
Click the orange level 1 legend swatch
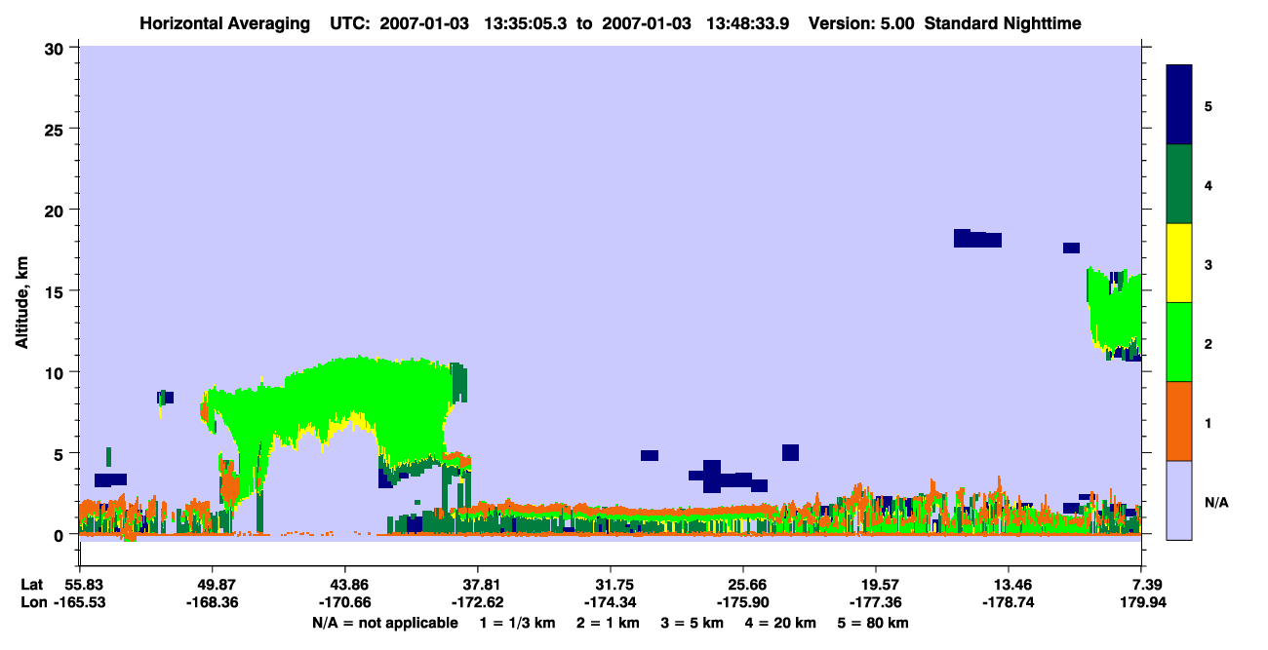tap(1179, 421)
